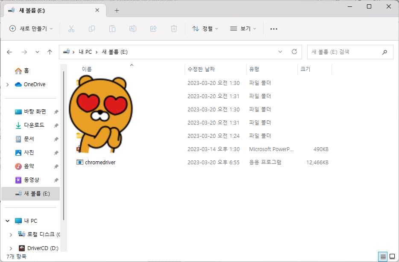Open the 새로 만들기 dropdown
Screen dimensions: 399x262
pyautogui.click(x=31, y=29)
